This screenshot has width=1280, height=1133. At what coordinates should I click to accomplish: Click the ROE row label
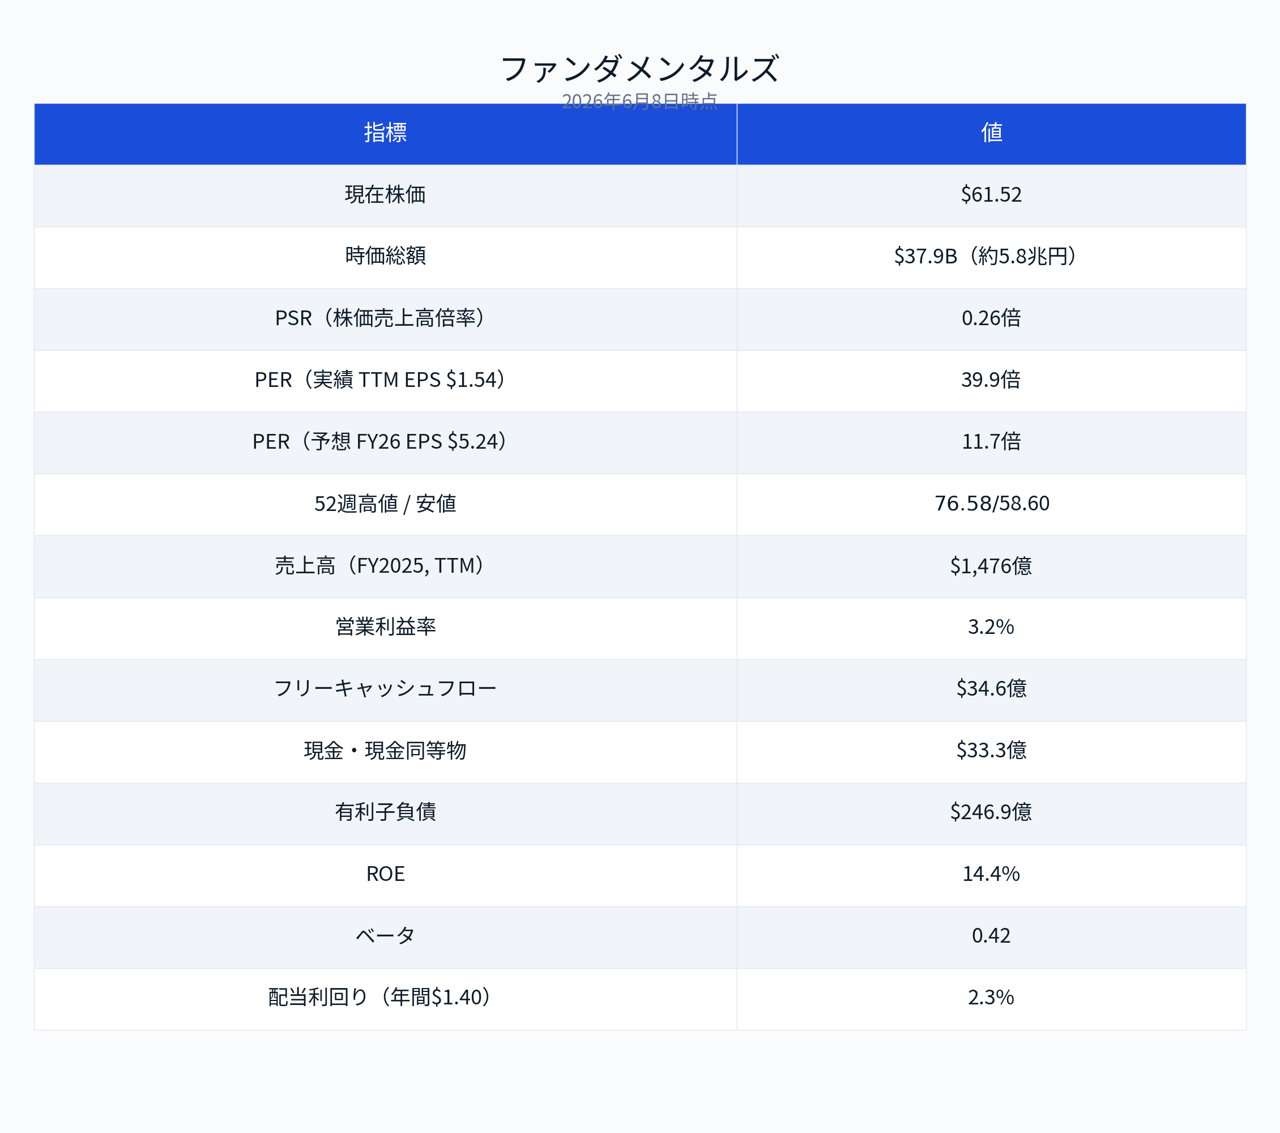[385, 875]
